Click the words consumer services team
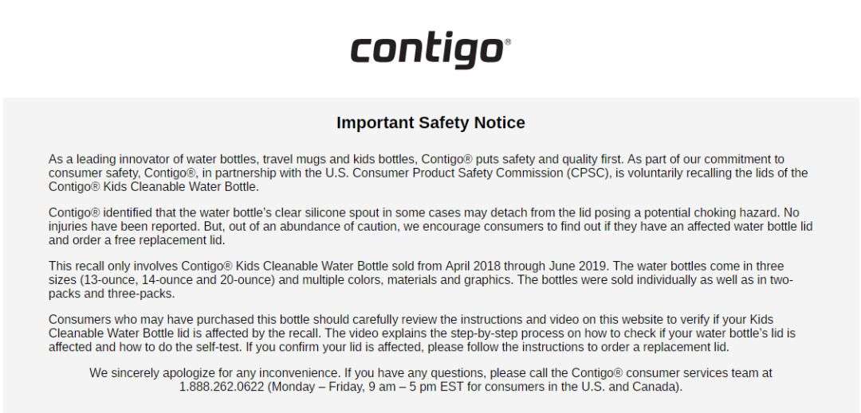This screenshot has height=413, width=861. coord(694,373)
